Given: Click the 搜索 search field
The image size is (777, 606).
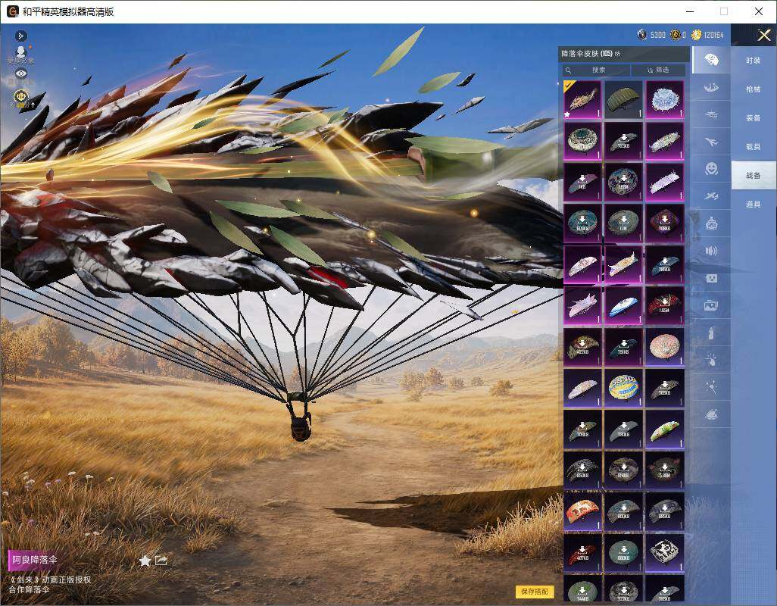Looking at the screenshot, I should coord(596,70).
